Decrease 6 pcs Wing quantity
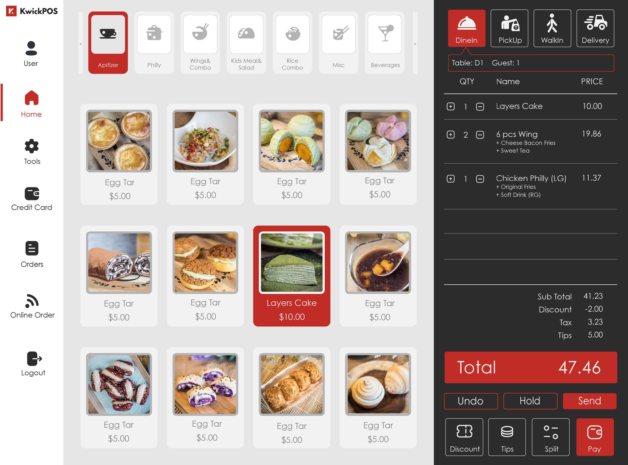 click(480, 135)
